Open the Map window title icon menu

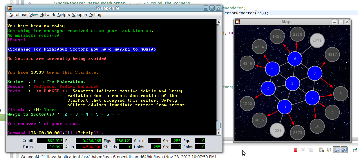[238, 22]
